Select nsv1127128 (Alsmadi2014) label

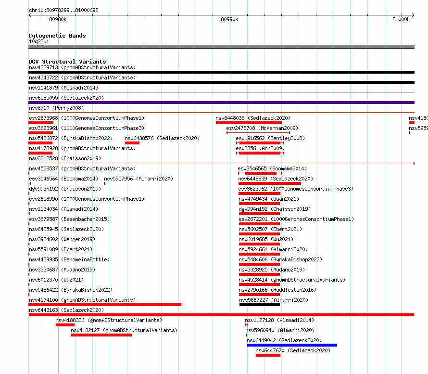click(279, 320)
